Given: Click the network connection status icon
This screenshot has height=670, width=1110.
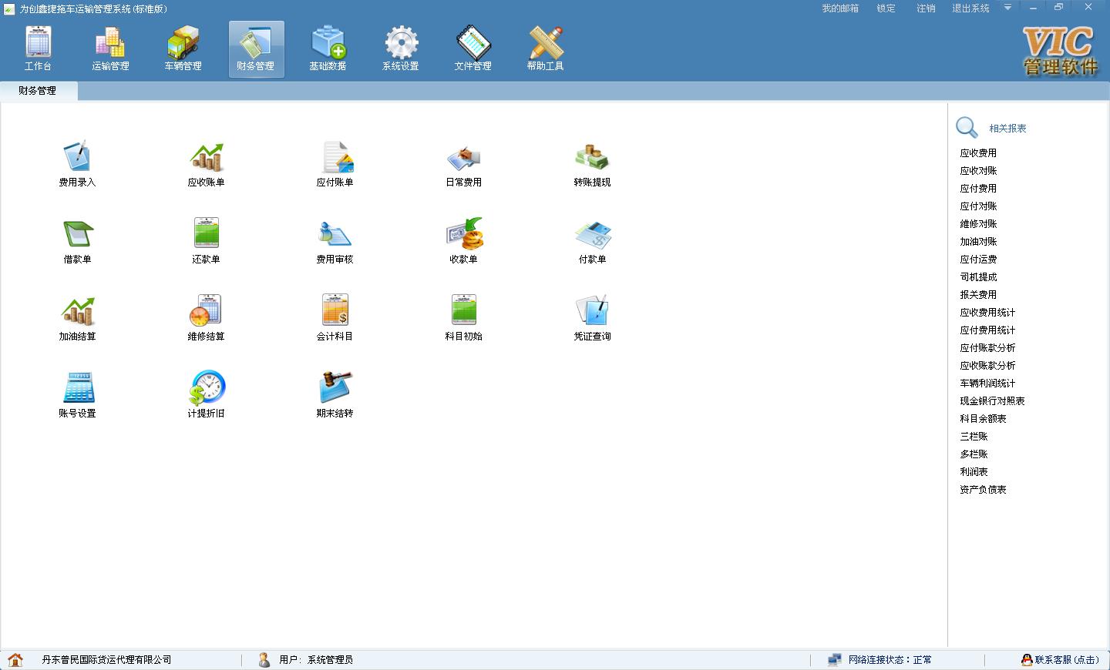Looking at the screenshot, I should coord(835,659).
